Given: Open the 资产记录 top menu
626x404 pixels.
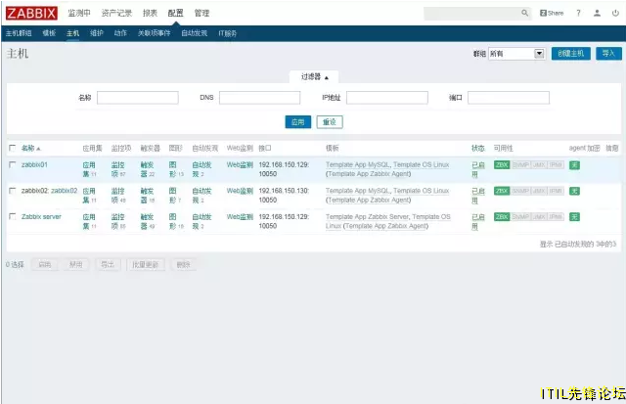Looking at the screenshot, I should point(116,13).
